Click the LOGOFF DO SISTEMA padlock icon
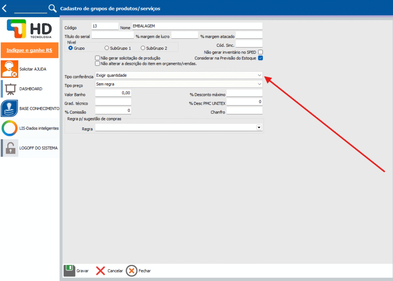 click(x=10, y=148)
